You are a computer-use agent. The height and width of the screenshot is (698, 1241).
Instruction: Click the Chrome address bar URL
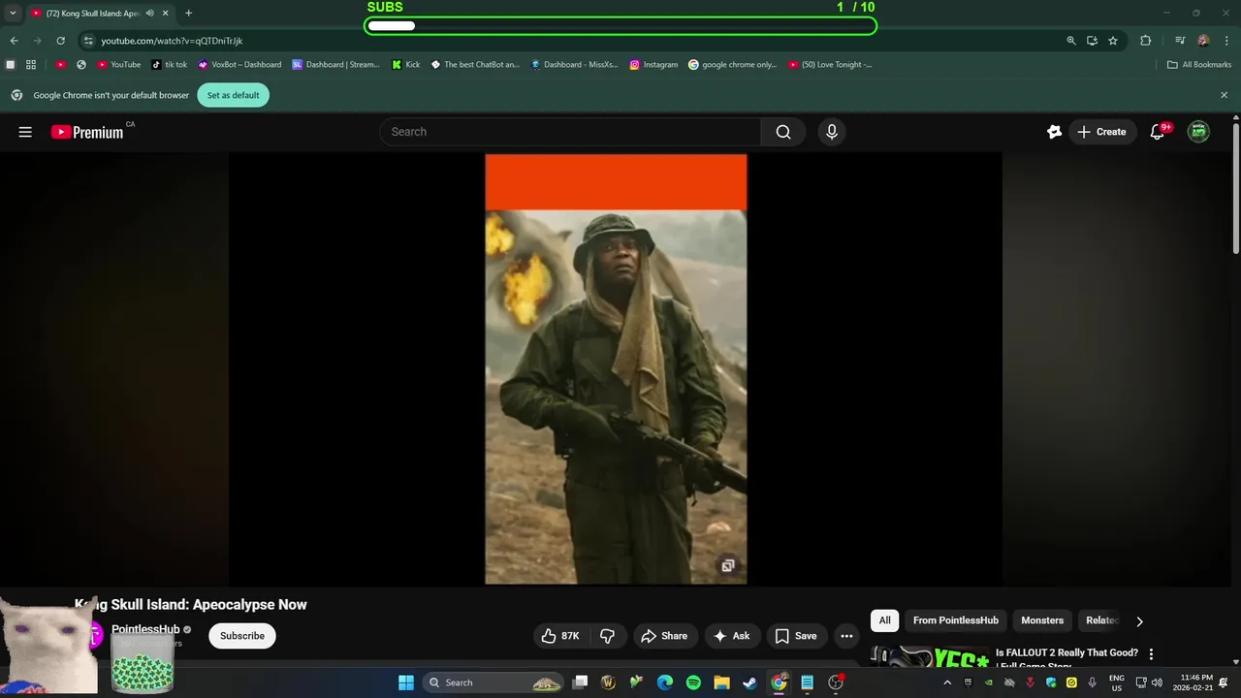172,41
